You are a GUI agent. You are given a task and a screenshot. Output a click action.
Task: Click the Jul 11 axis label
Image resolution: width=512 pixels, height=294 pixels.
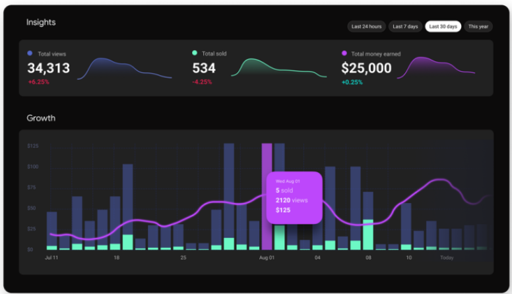(x=51, y=258)
